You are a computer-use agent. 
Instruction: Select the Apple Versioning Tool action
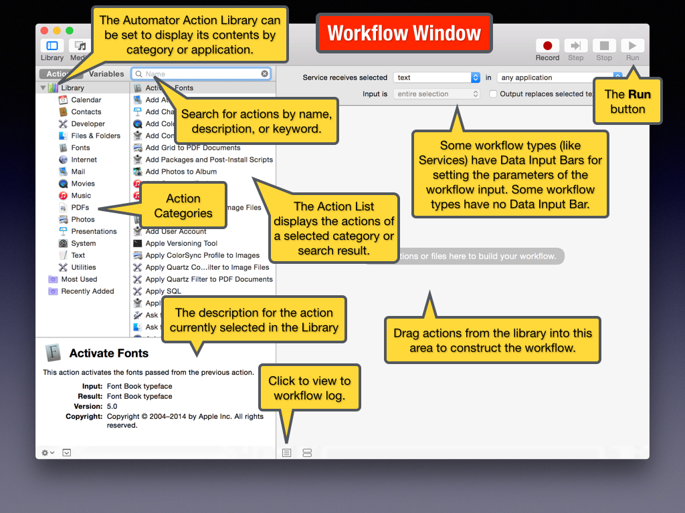pos(181,243)
